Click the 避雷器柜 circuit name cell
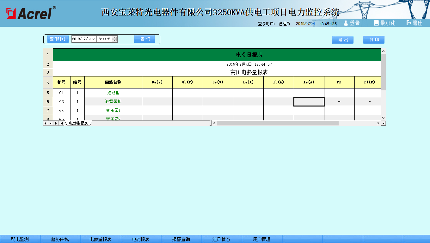Screen dimensions: 430x243 point(113,102)
